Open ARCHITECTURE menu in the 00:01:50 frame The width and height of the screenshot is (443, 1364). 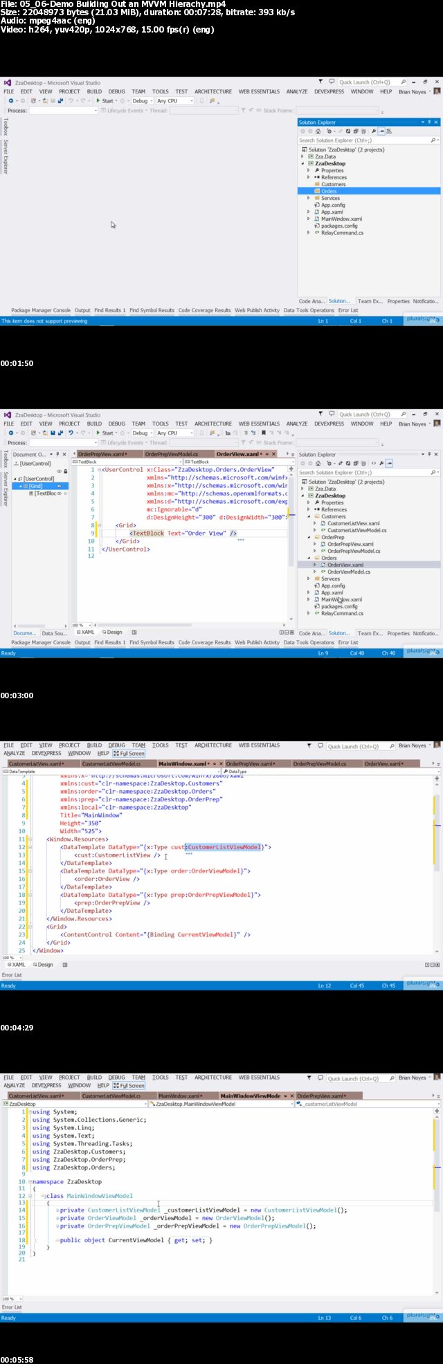pos(213,91)
